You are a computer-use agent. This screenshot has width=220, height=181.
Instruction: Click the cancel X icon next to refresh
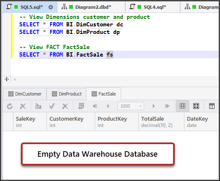23,106
